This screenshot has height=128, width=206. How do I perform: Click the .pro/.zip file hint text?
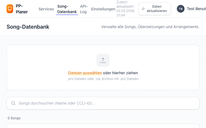103,79
